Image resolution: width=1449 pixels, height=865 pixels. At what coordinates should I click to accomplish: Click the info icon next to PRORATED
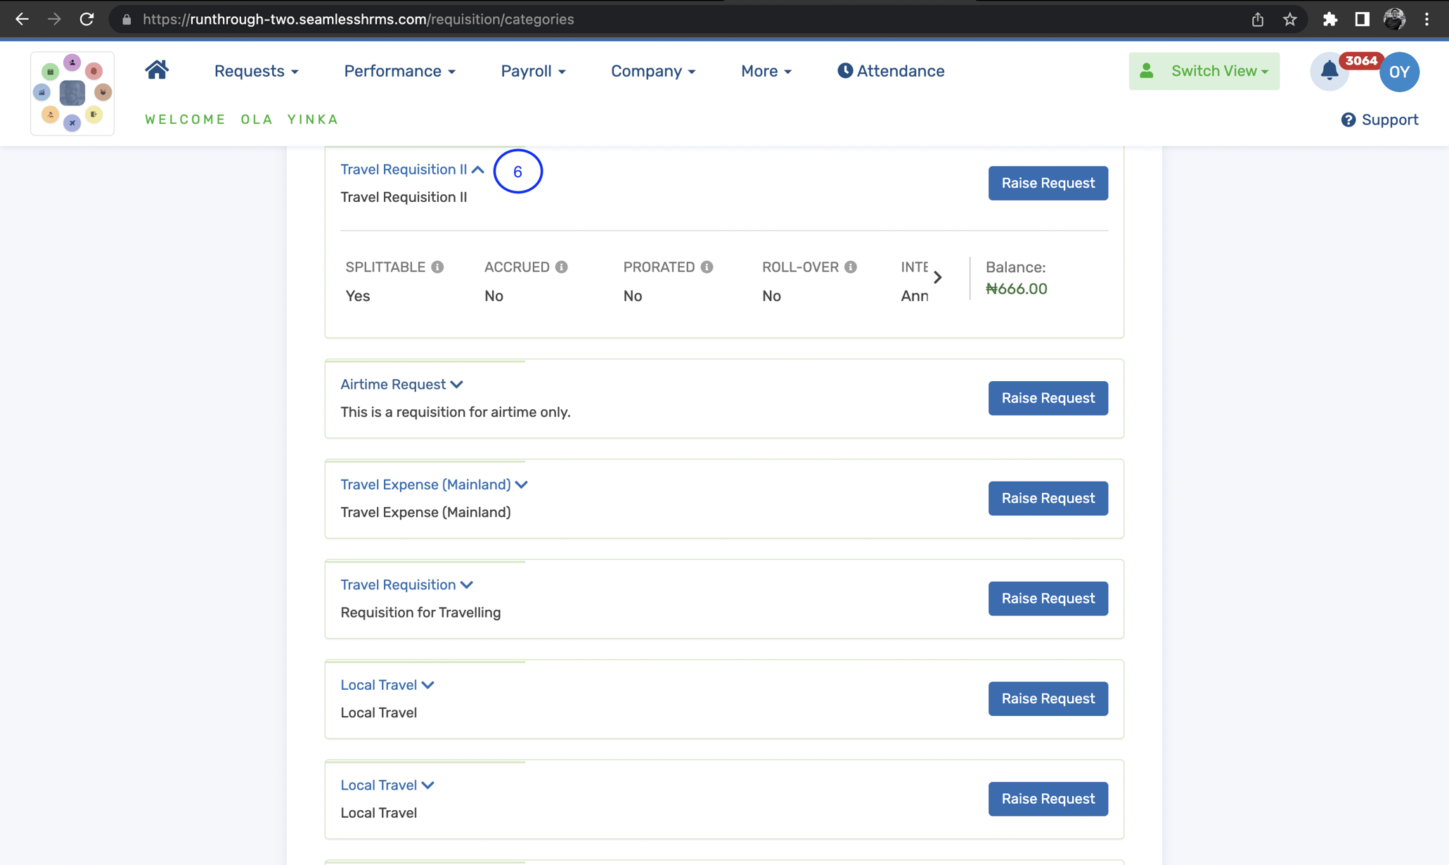pyautogui.click(x=707, y=267)
